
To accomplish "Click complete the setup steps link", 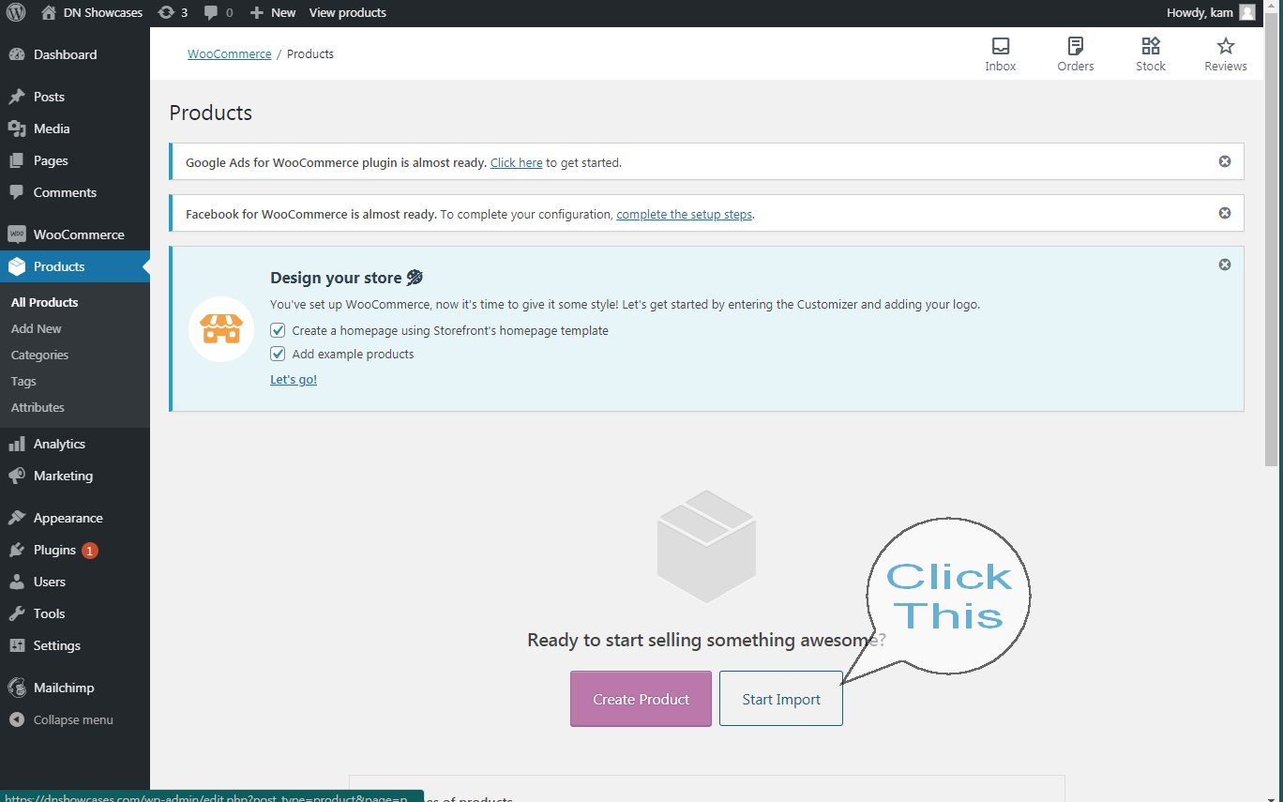I will click(x=685, y=214).
